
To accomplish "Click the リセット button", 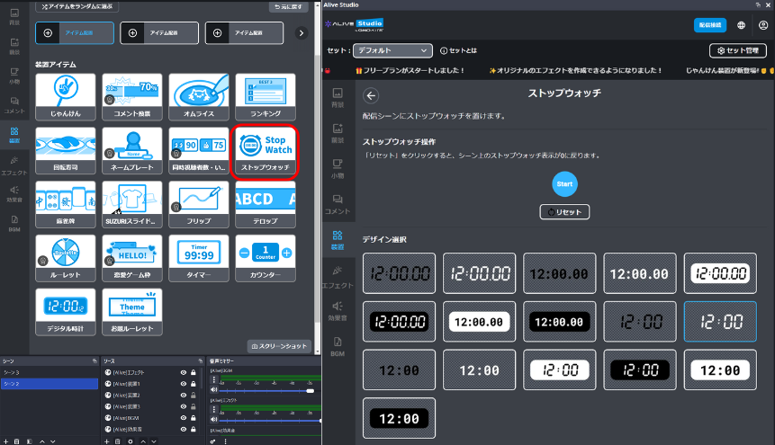I will 564,212.
